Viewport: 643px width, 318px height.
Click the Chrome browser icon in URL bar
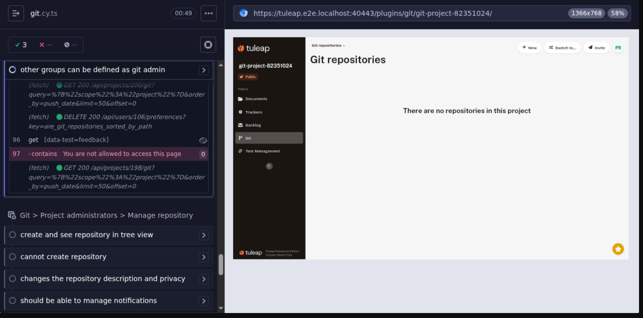click(x=244, y=13)
